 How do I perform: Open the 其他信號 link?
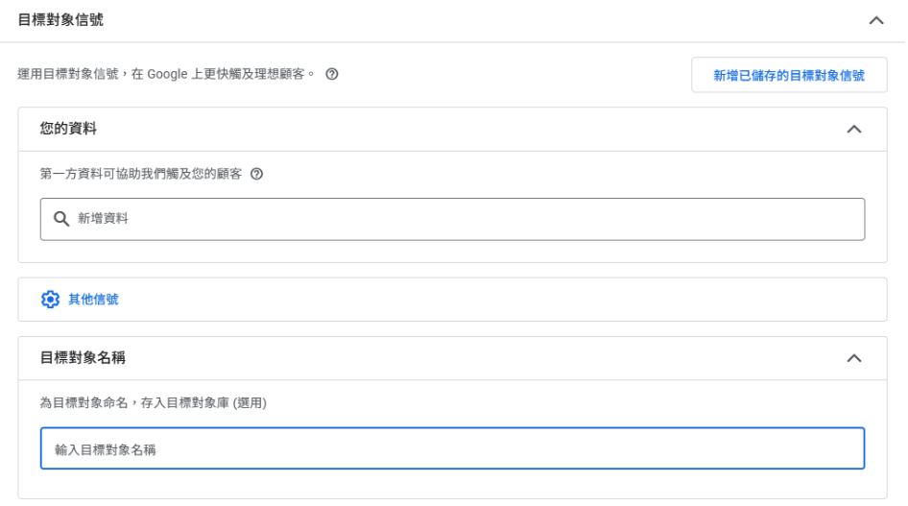(93, 300)
